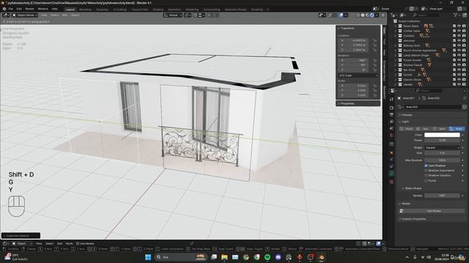This screenshot has width=469, height=263.
Task: Click the Use Nodes button
Action: (433, 211)
